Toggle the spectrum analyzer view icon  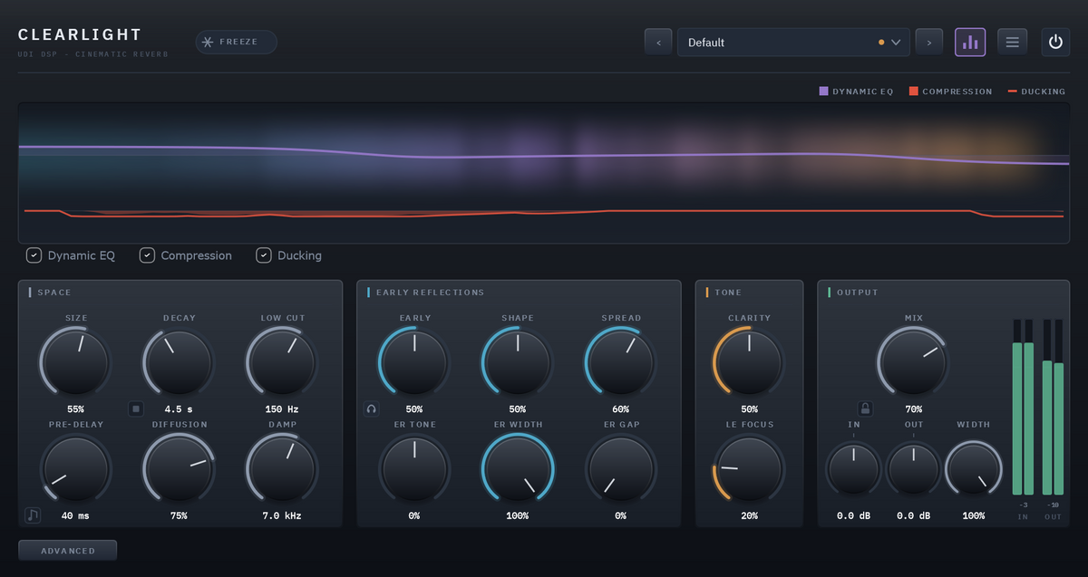click(x=970, y=42)
